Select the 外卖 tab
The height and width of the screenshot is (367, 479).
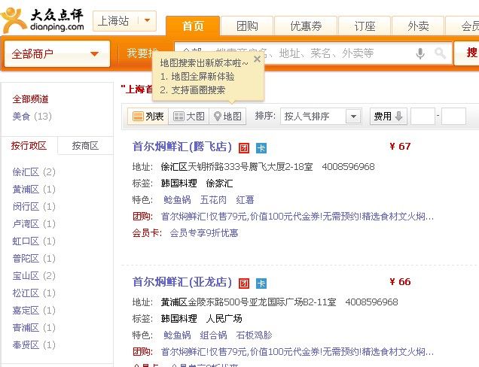(418, 26)
